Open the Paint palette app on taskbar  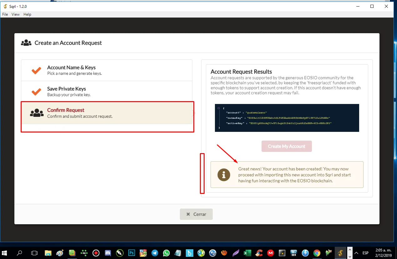point(60,253)
